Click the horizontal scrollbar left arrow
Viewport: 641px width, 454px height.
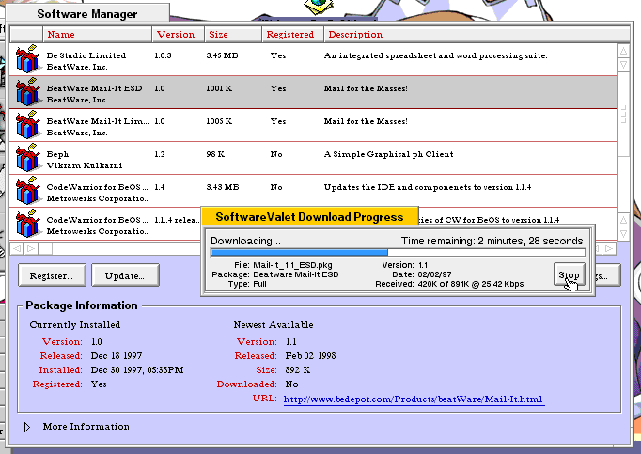pyautogui.click(x=18, y=249)
